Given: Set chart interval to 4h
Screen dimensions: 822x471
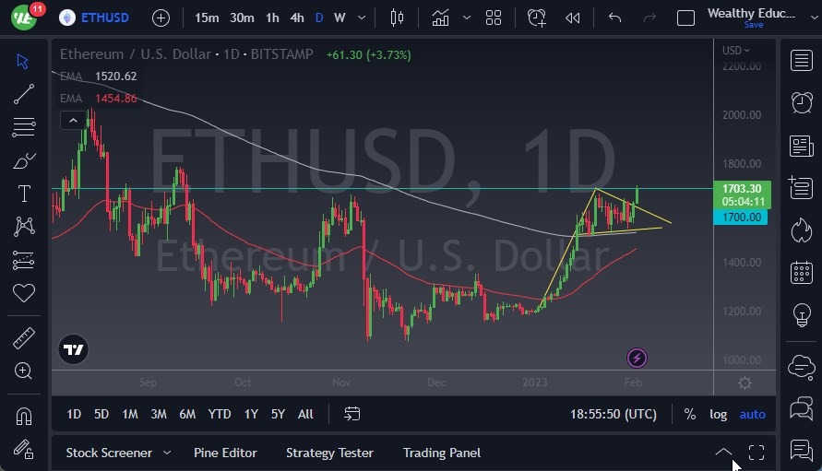Looking at the screenshot, I should [296, 18].
